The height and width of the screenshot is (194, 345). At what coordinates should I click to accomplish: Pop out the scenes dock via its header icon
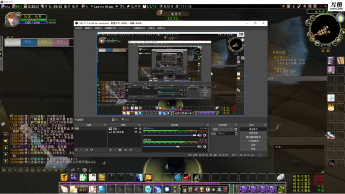[x=105, y=125]
